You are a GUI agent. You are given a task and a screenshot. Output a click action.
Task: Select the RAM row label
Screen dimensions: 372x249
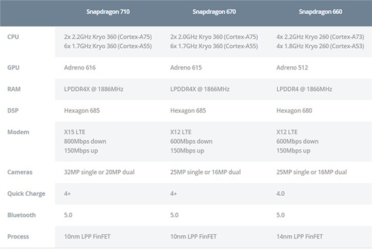point(14,89)
